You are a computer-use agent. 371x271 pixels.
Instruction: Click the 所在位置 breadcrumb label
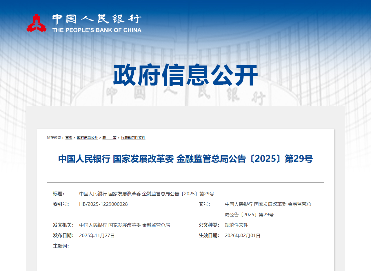(x=54, y=138)
